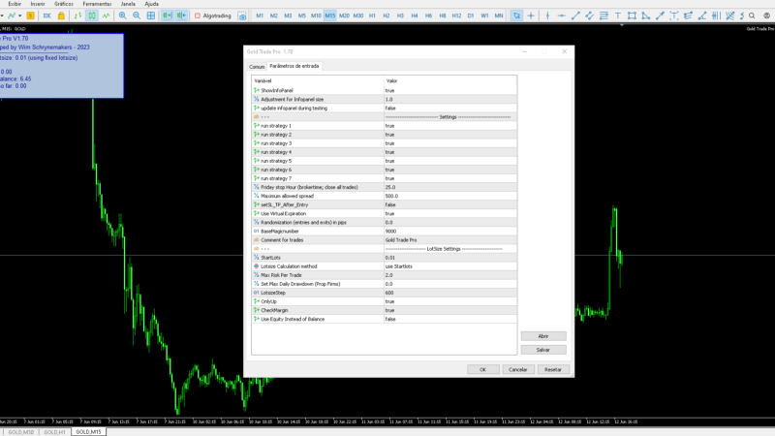
Task: Edit the Max Risk Per Trade value
Action: (x=450, y=275)
